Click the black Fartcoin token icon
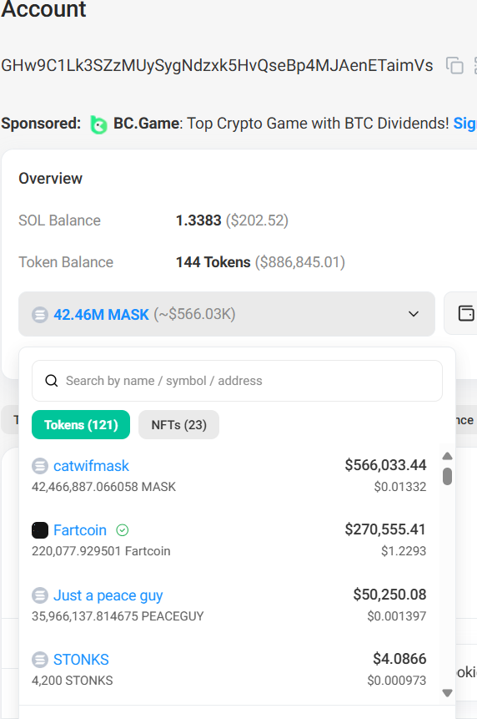This screenshot has width=477, height=719. (x=40, y=530)
